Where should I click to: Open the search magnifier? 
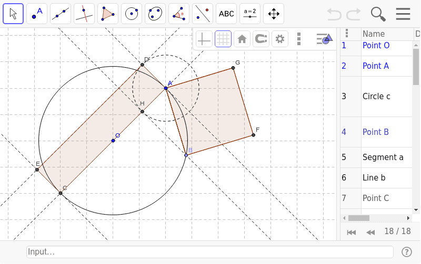pyautogui.click(x=378, y=14)
